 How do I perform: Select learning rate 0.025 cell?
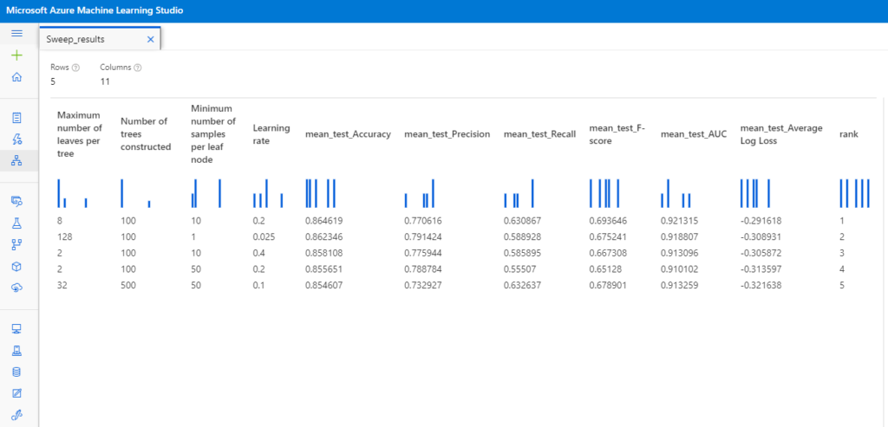264,236
